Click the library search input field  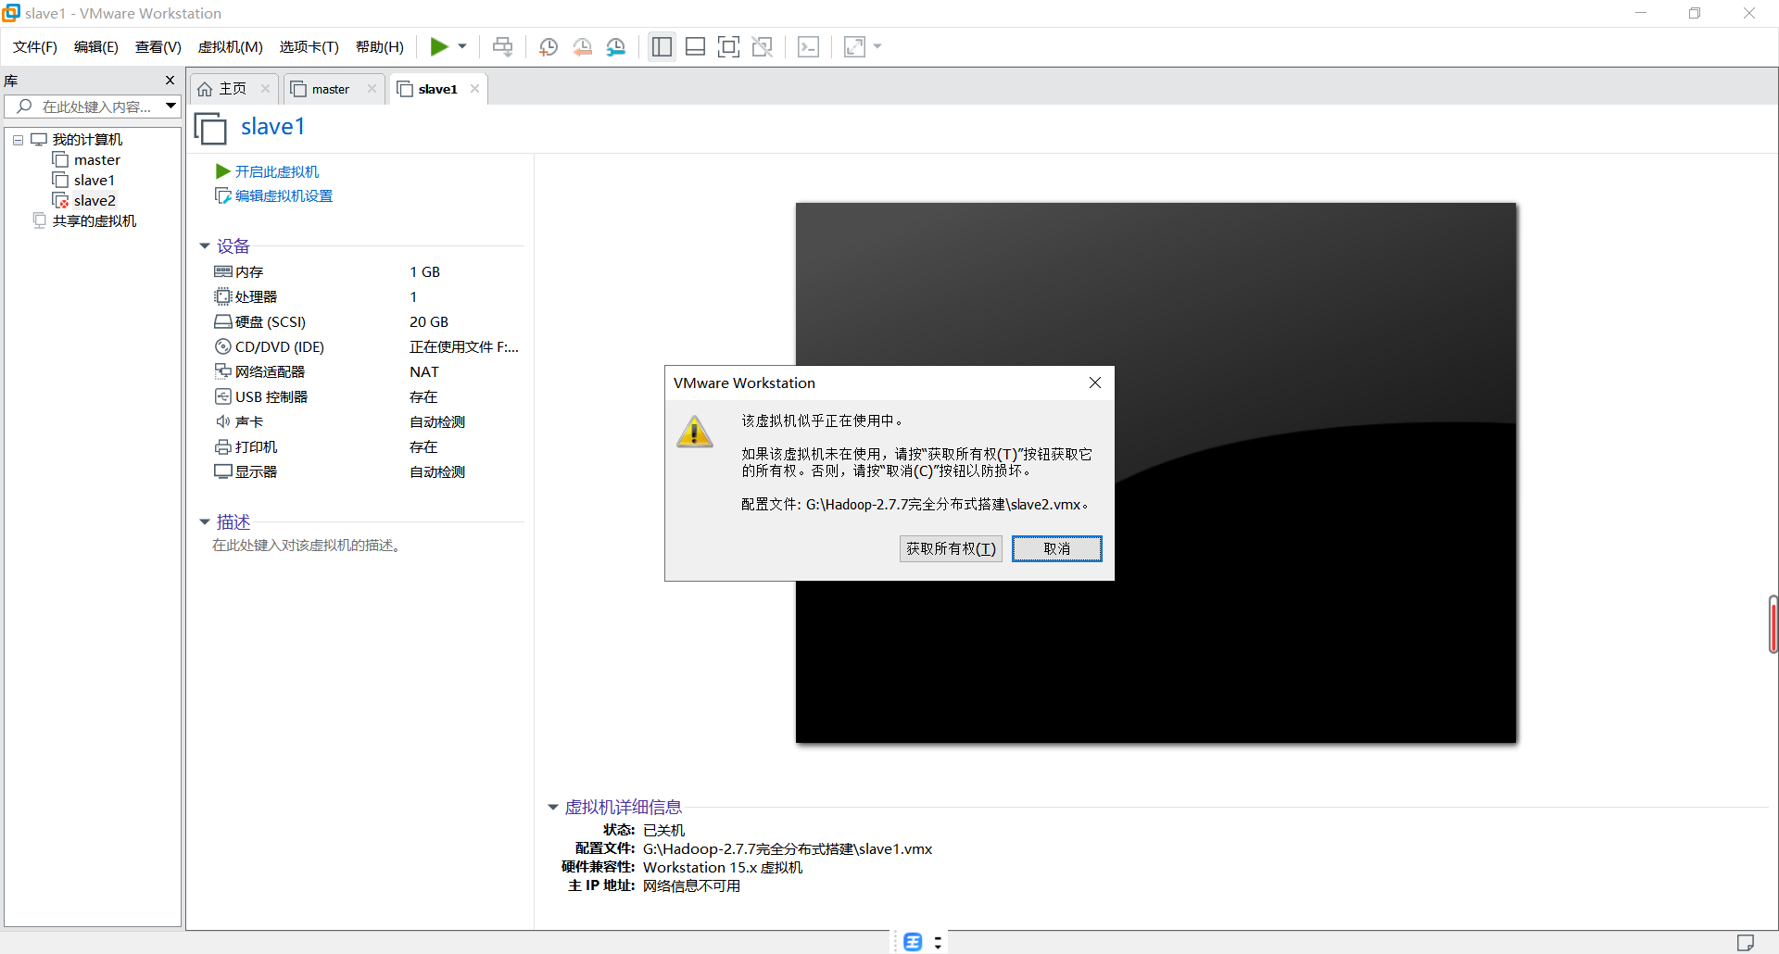(x=84, y=107)
